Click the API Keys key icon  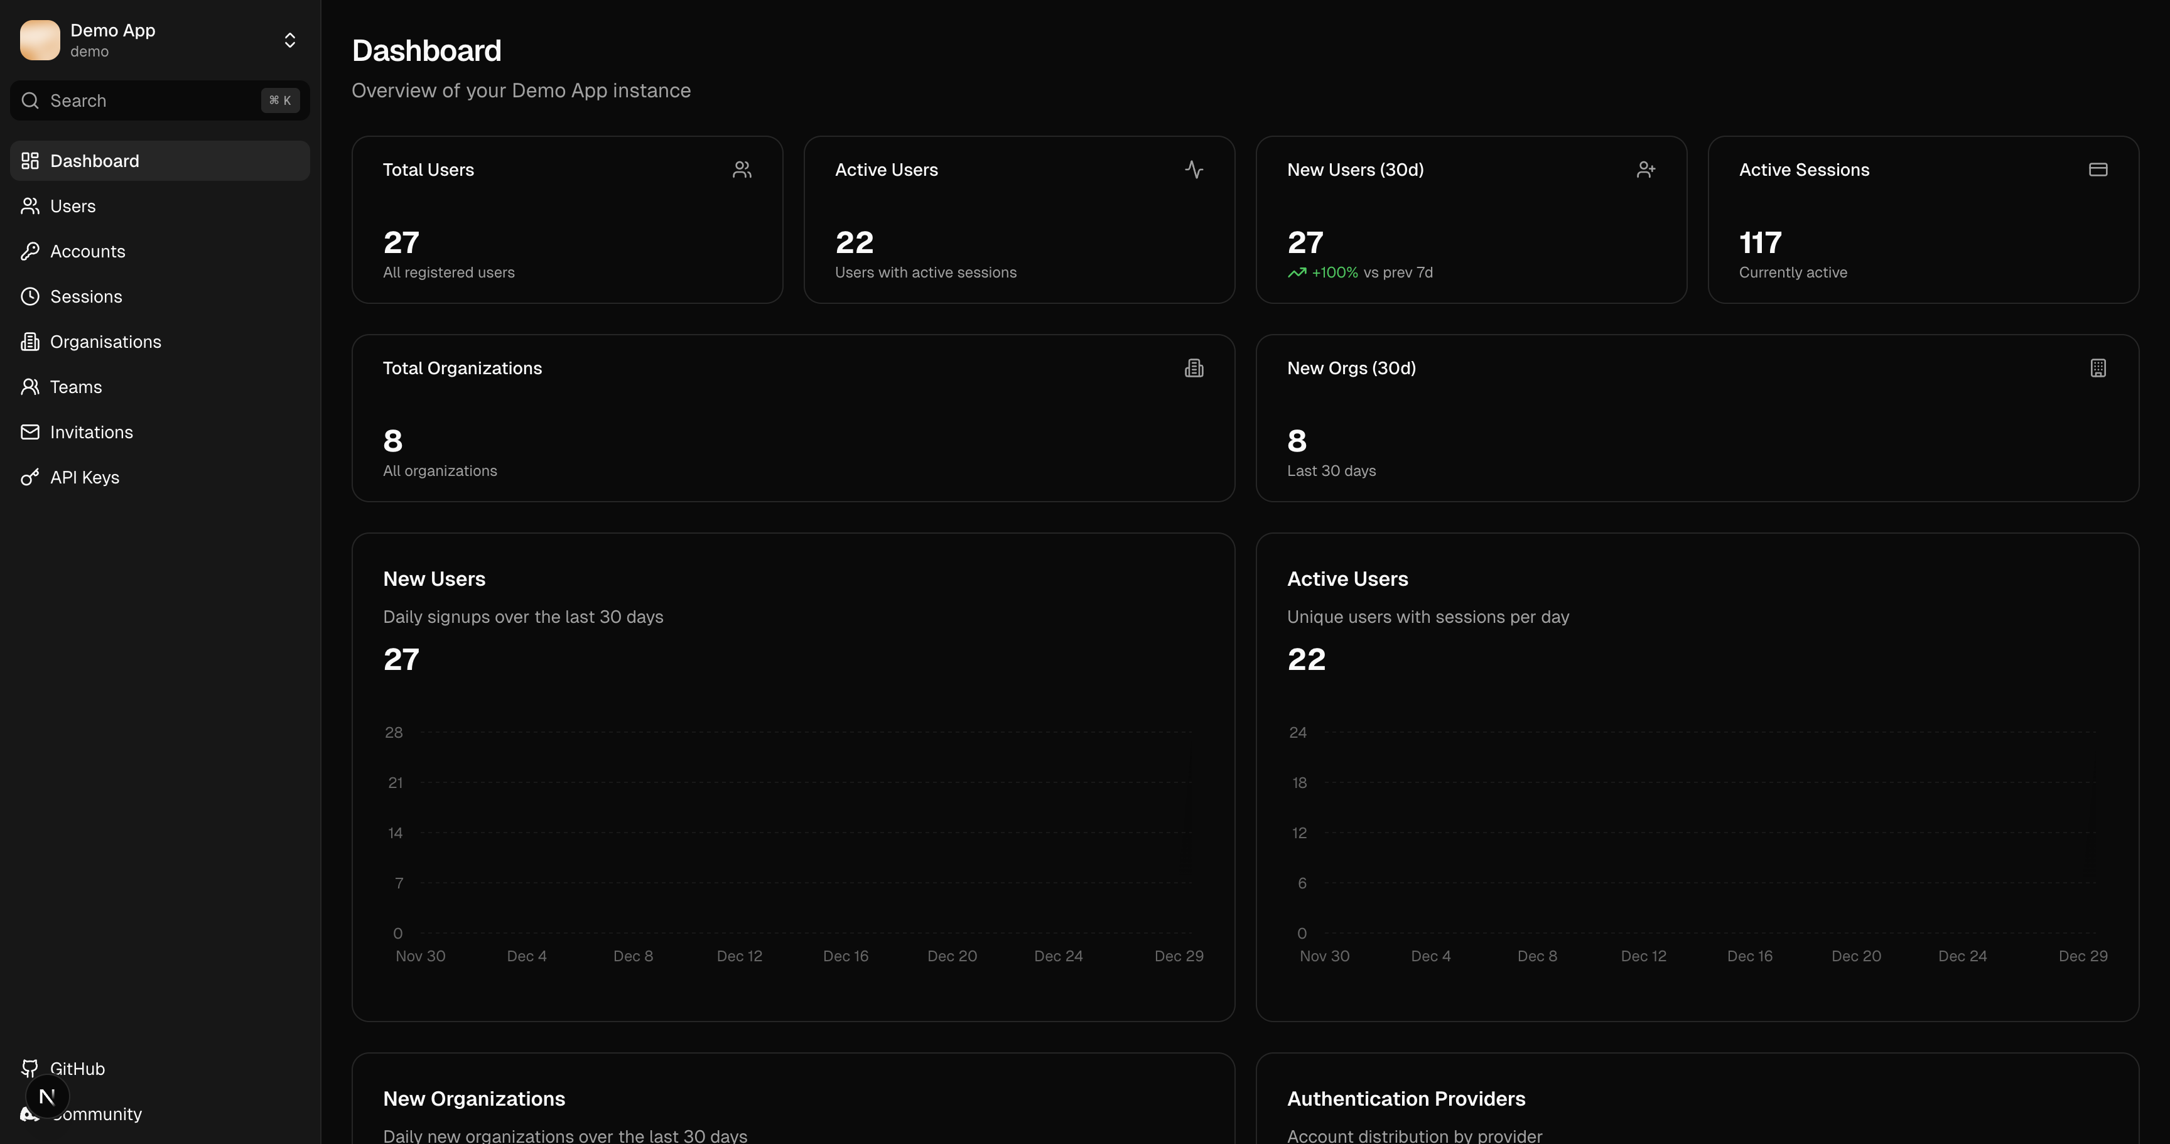30,477
